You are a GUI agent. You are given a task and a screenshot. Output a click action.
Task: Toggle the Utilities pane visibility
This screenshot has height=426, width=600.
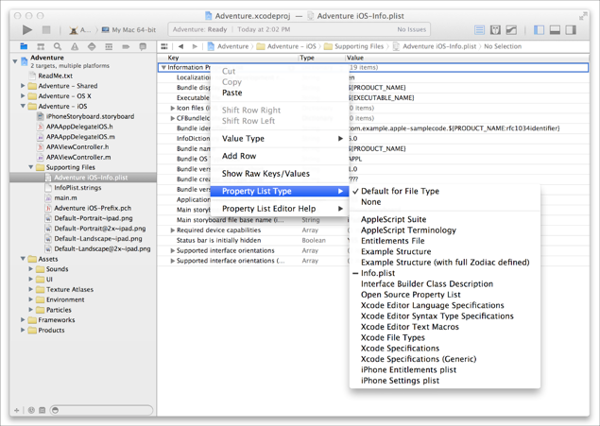[571, 30]
